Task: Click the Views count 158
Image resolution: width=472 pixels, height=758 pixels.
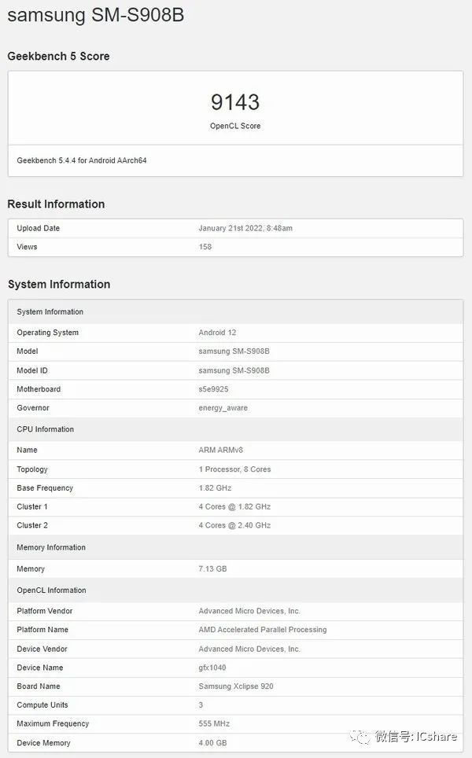Action: click(x=205, y=247)
